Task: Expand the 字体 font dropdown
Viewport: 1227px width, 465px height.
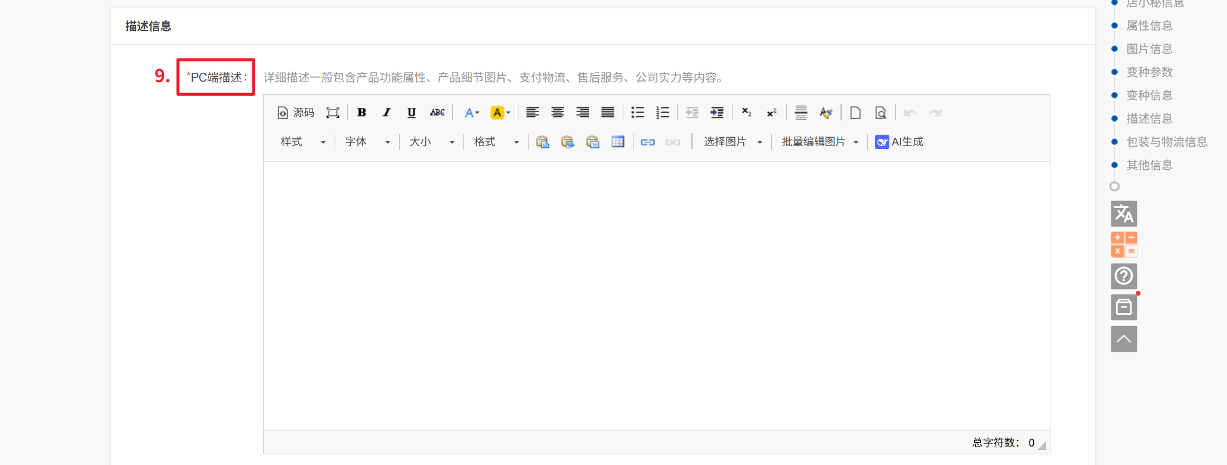Action: coord(367,142)
